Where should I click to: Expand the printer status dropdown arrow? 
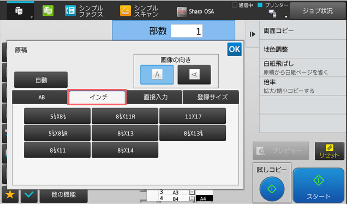(286, 17)
